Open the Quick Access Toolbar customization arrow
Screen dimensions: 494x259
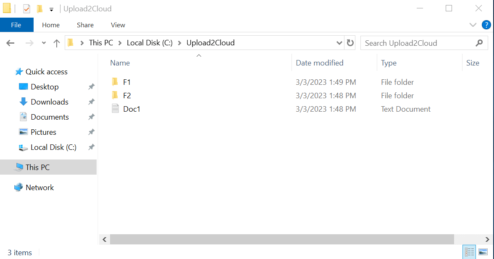[x=51, y=8]
